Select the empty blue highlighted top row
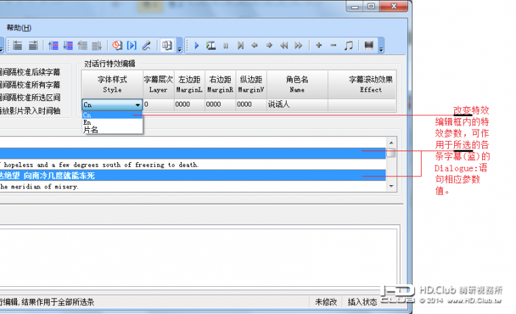Image resolution: width=516 pixels, height=314 pixels. point(193,153)
